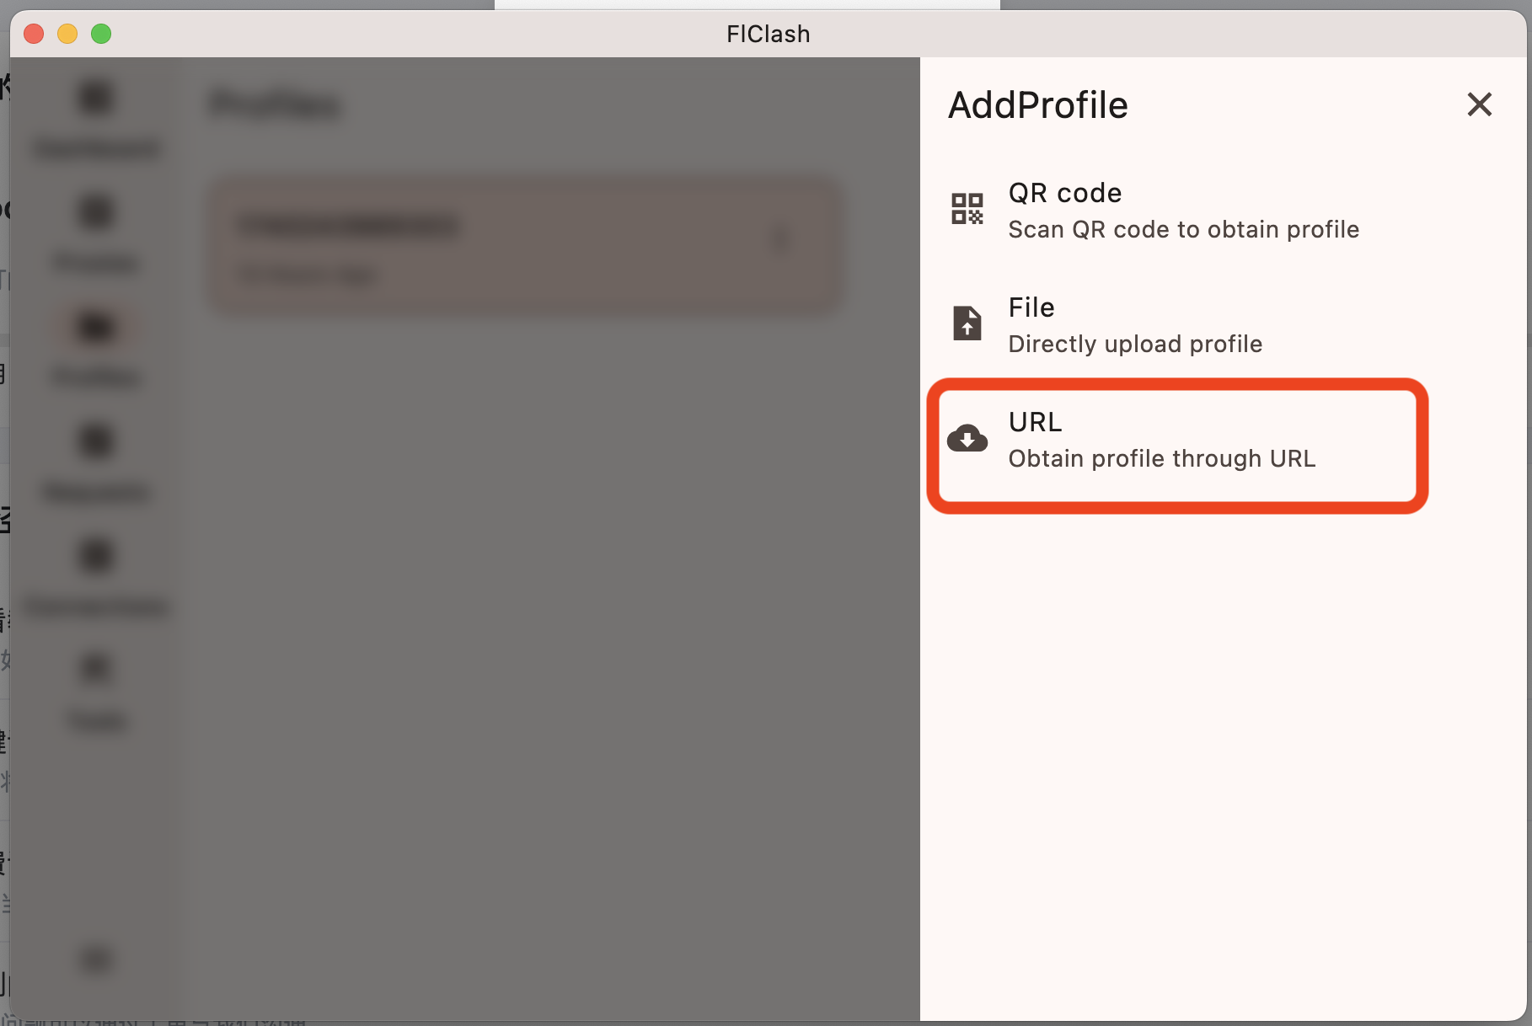The image size is (1532, 1026).
Task: Choose File to directly upload profile
Action: (1224, 325)
